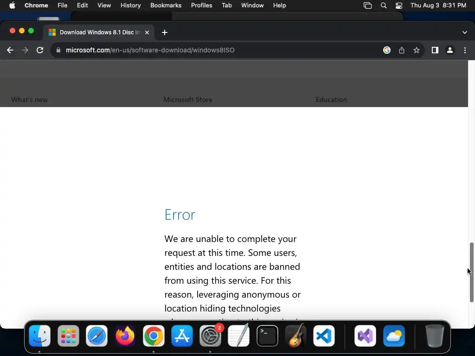The height and width of the screenshot is (356, 475).
Task: Open System Settings from the Dock
Action: (211, 336)
